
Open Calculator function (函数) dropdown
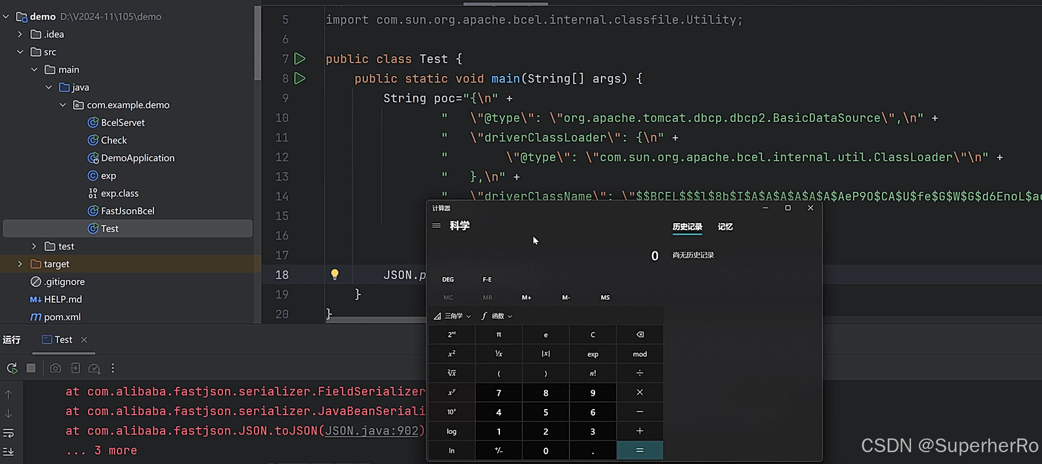[497, 316]
